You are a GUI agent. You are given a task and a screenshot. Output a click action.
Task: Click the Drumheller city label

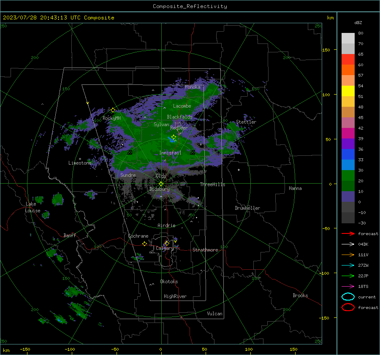click(x=247, y=208)
